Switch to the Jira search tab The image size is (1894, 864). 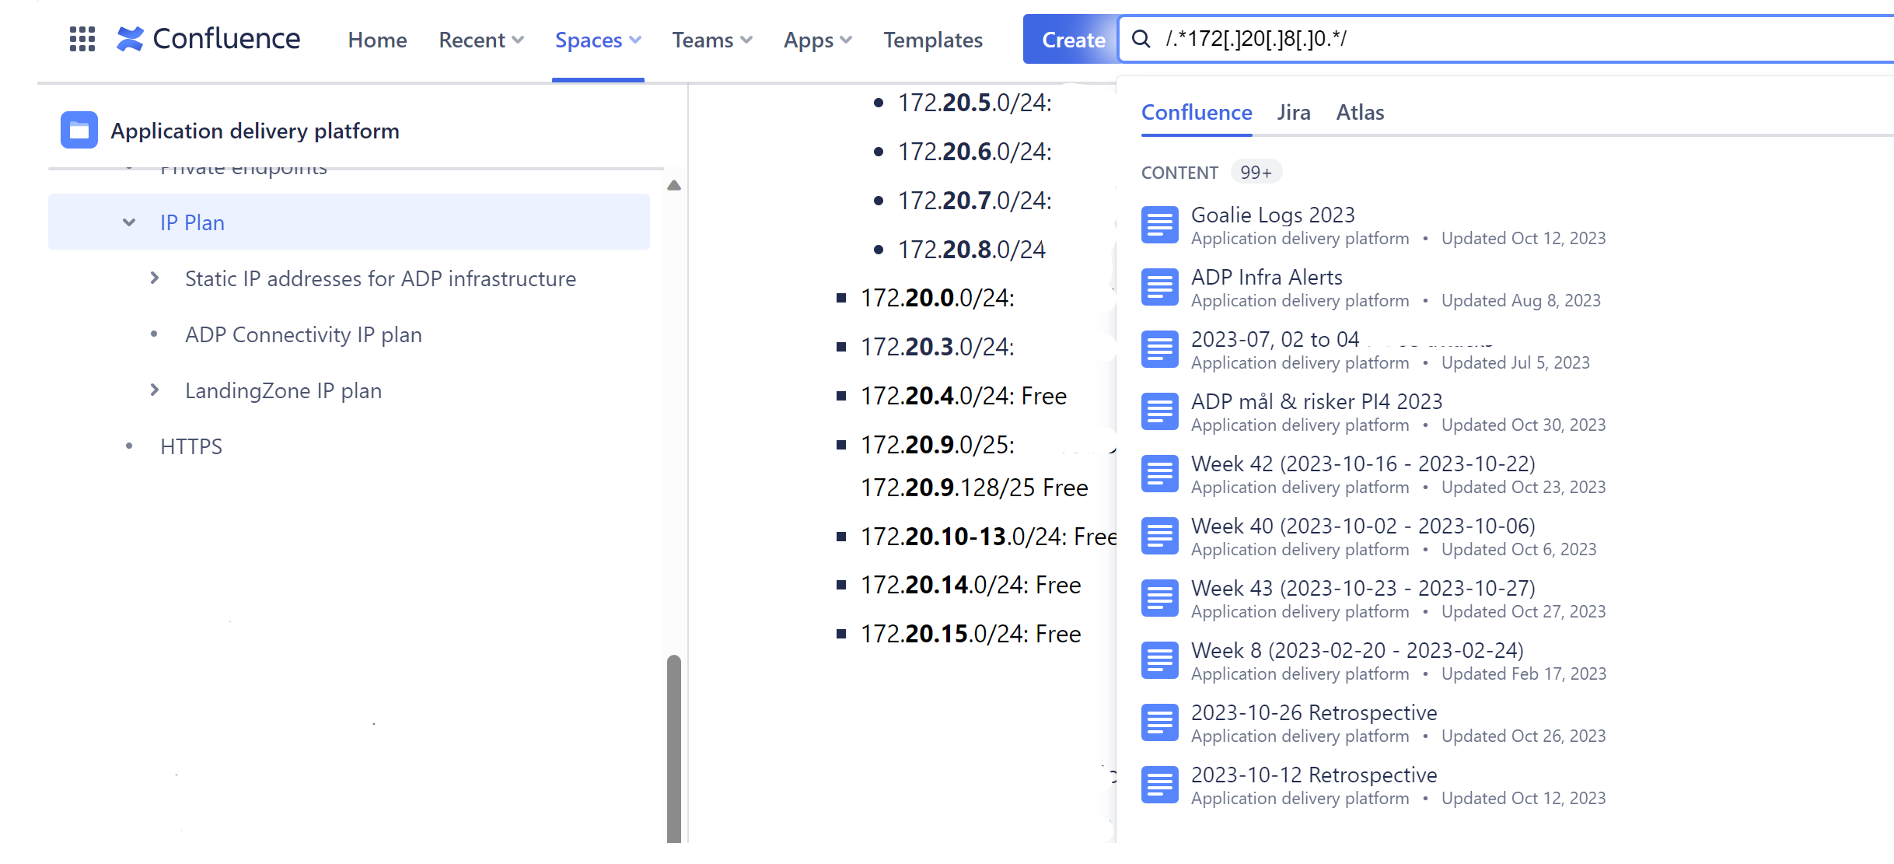pyautogui.click(x=1293, y=113)
